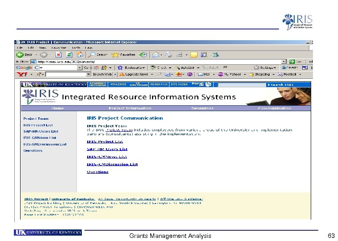Open the Messenger people icon

click(215, 54)
